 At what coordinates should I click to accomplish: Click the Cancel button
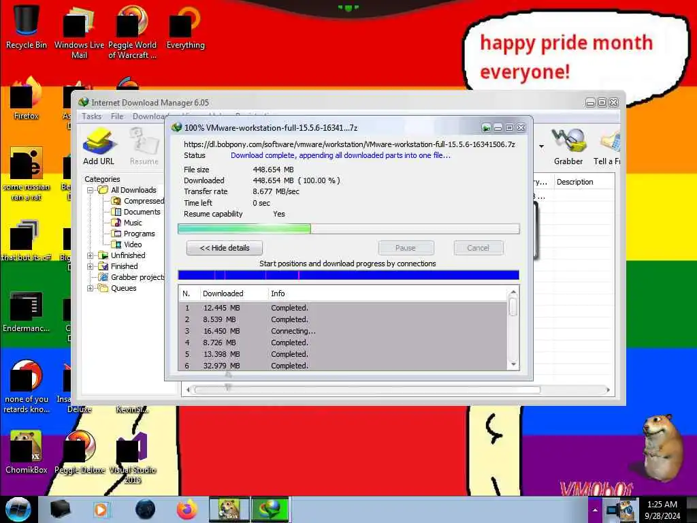tap(479, 248)
